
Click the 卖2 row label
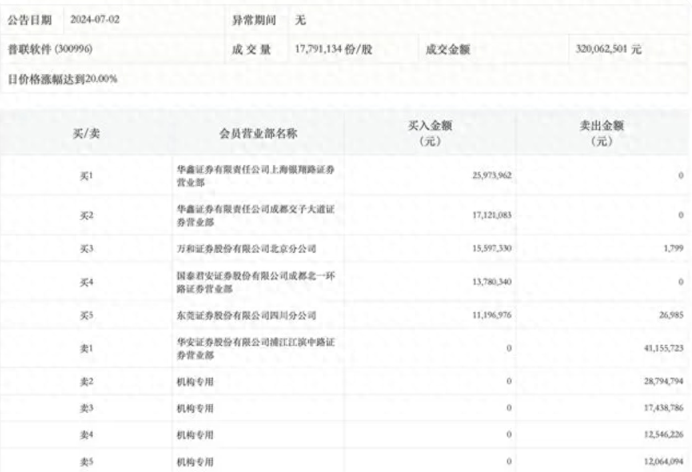[x=86, y=381]
